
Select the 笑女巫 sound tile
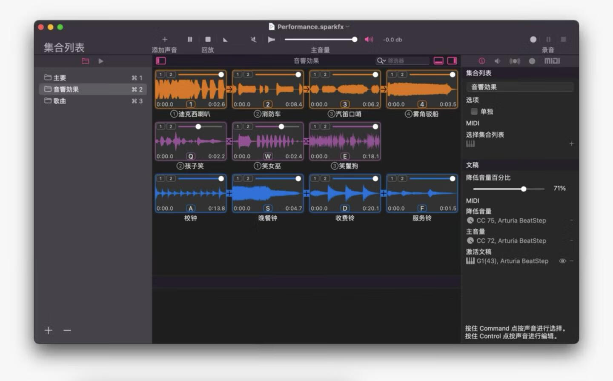pyautogui.click(x=268, y=141)
